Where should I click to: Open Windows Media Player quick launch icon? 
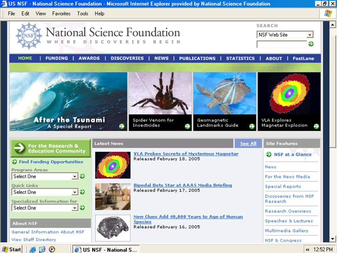[52, 249]
